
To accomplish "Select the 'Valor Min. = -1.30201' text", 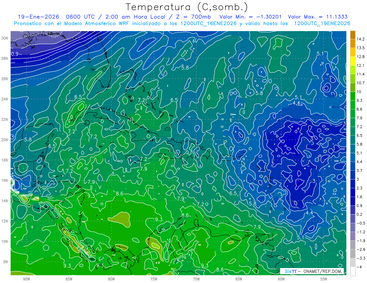I will point(250,17).
